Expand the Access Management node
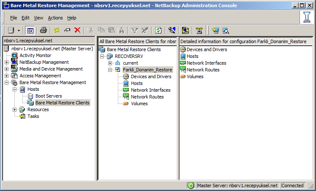The height and width of the screenshot is (191, 316). [6, 76]
